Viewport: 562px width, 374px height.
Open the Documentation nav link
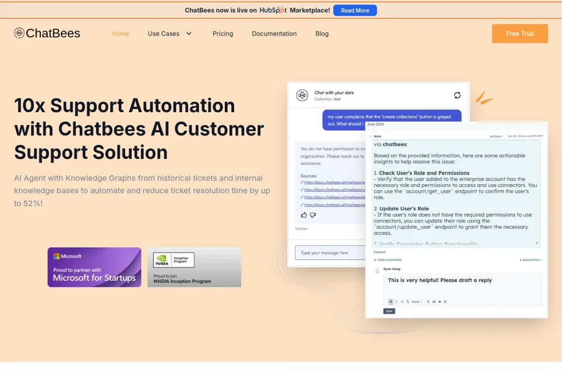click(x=274, y=34)
